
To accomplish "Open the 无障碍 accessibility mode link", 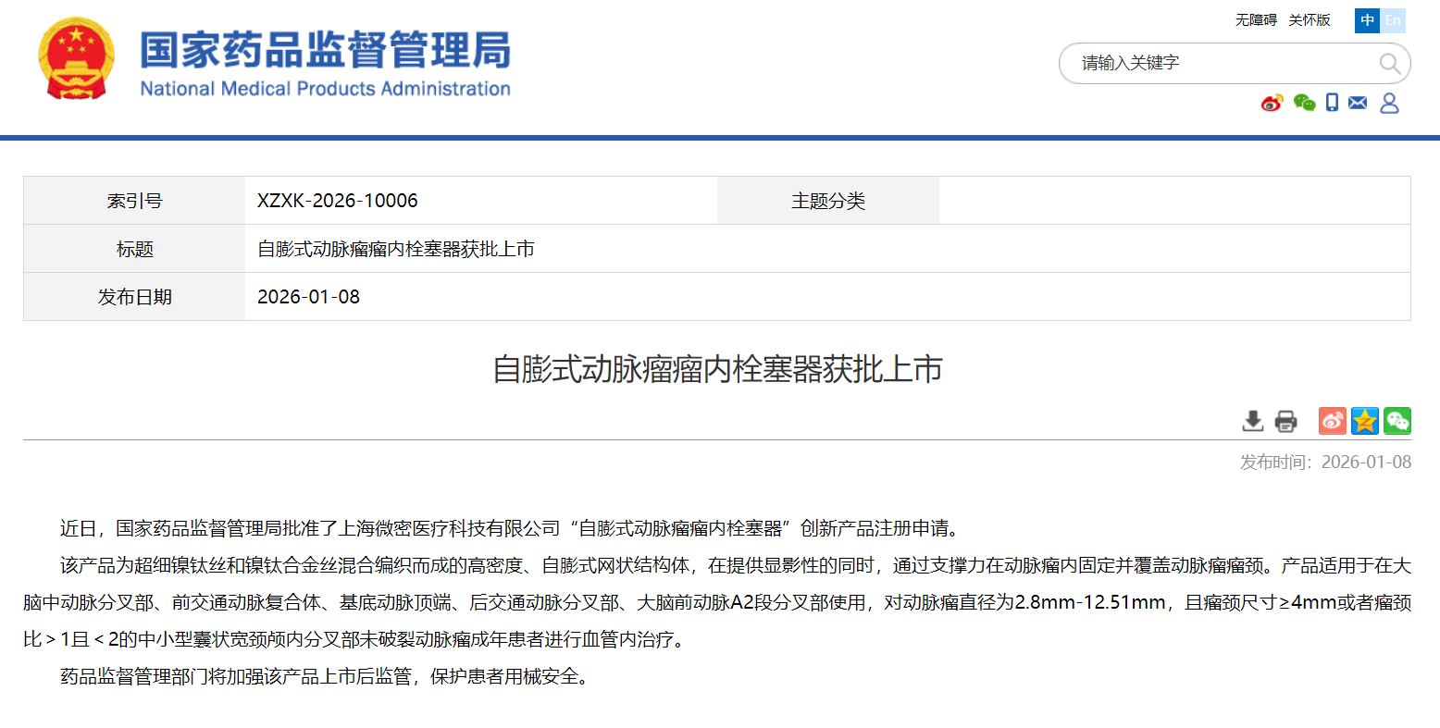I will click(1255, 20).
